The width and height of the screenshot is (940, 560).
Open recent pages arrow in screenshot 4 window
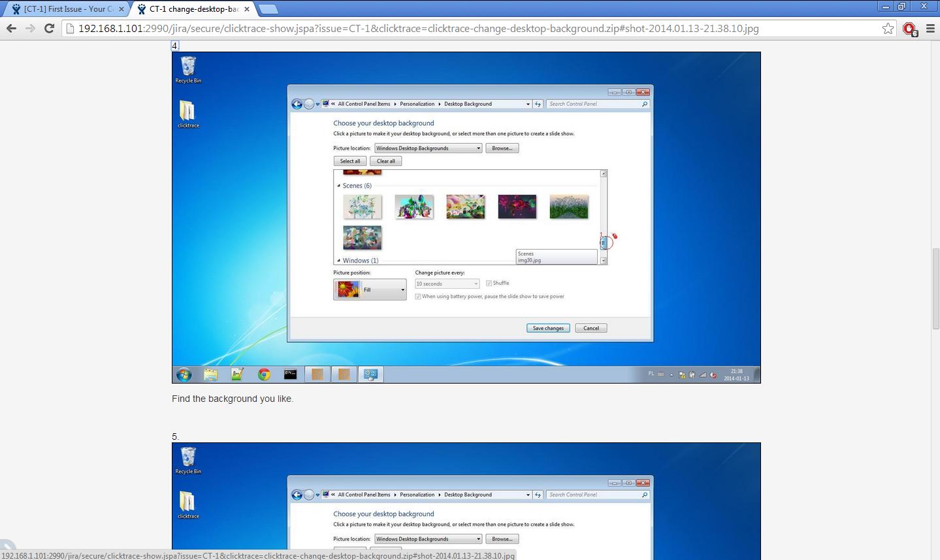click(x=318, y=104)
